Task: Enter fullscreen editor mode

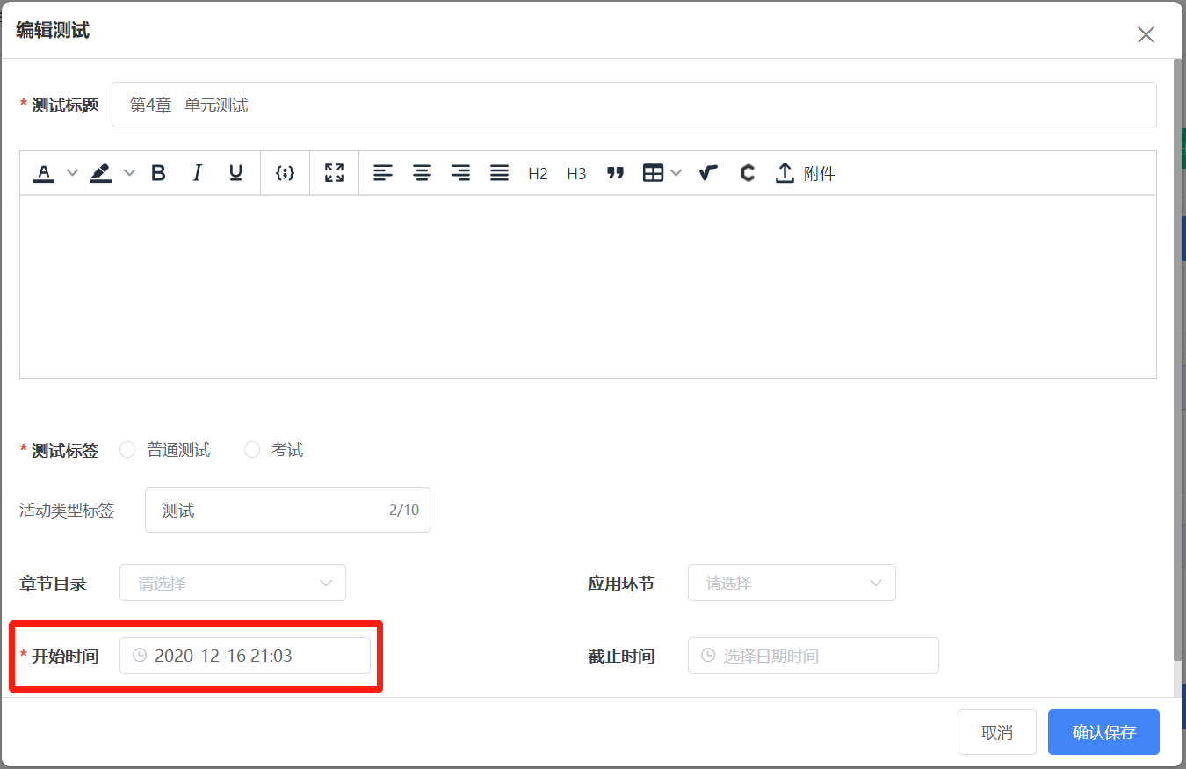Action: [x=334, y=173]
